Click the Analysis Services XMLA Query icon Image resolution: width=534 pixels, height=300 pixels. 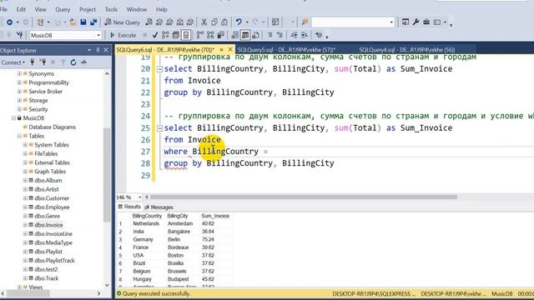click(180, 22)
